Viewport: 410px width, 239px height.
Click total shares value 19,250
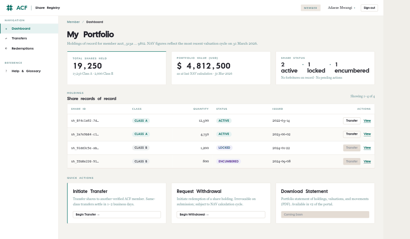(x=87, y=66)
